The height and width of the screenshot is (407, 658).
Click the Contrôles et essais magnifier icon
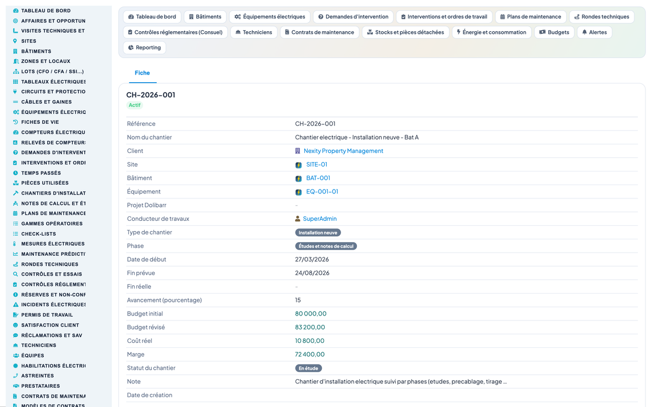15,274
